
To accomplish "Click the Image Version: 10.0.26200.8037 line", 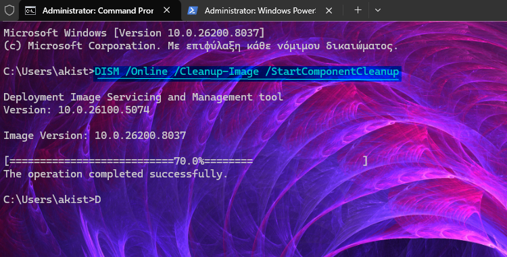I will click(x=95, y=136).
